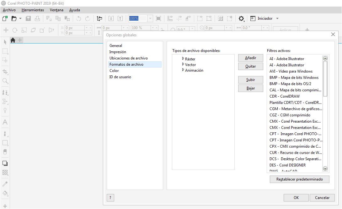The height and width of the screenshot is (209, 342).
Task: Click the Redo arrow icon
Action: (88, 18)
